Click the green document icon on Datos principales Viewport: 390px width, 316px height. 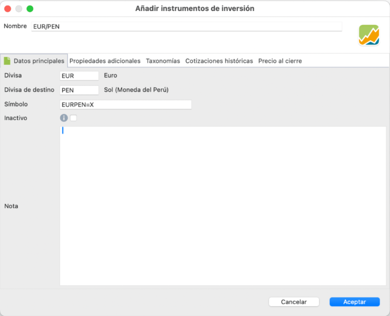click(7, 61)
